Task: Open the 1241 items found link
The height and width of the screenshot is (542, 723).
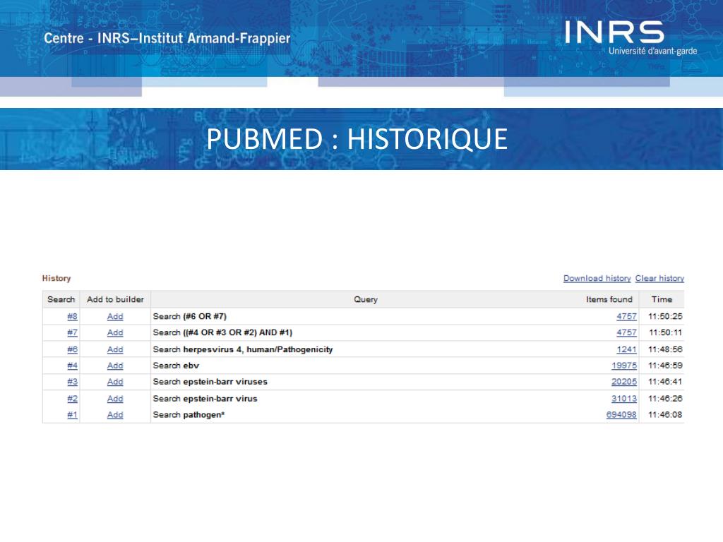Action: pos(627,349)
